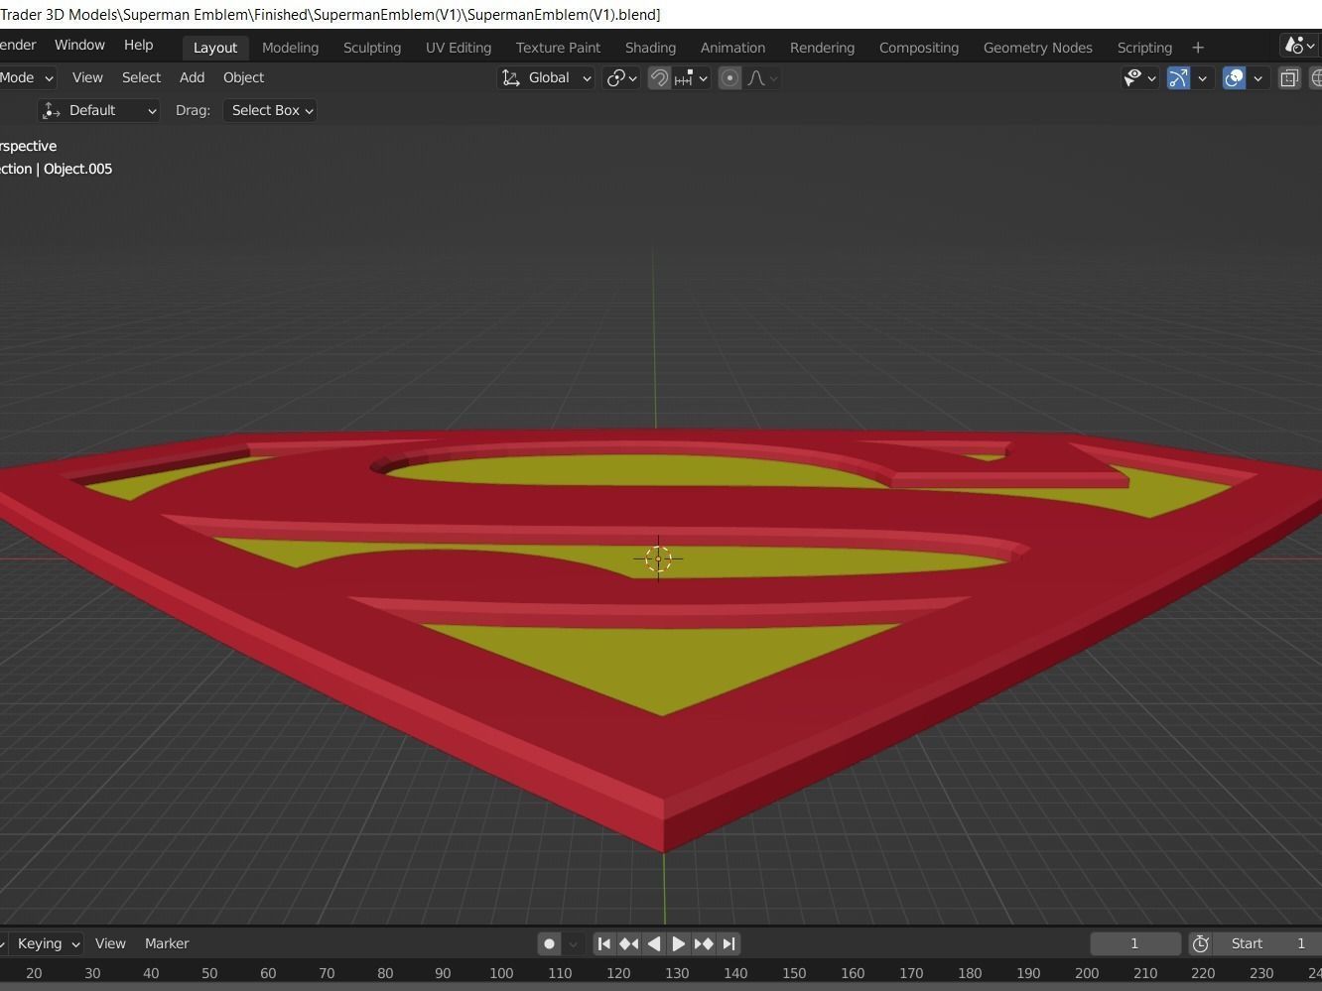Screen dimensions: 1322x991
Task: Open snapping options next to magnet
Action: (692, 78)
